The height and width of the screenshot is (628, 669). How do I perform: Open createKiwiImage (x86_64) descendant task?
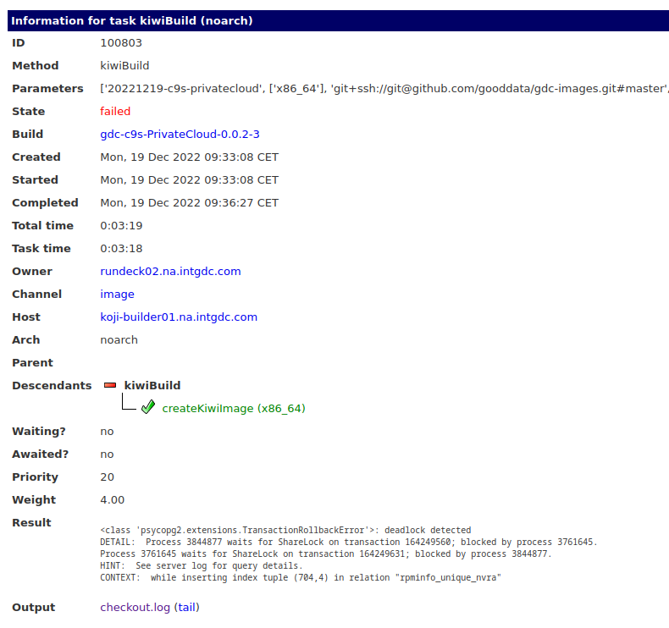(234, 409)
